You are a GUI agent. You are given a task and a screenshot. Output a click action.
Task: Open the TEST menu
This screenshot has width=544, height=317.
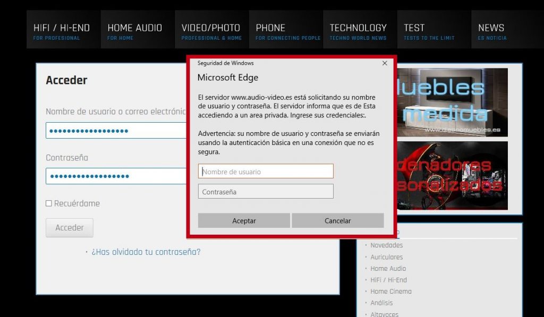433,30
